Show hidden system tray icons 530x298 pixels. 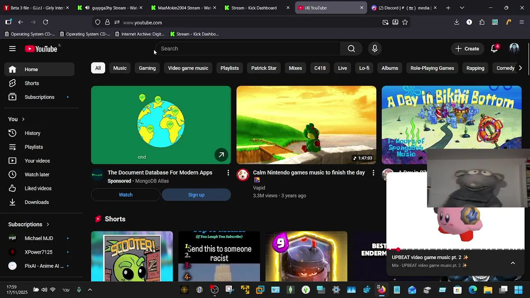click(x=90, y=290)
